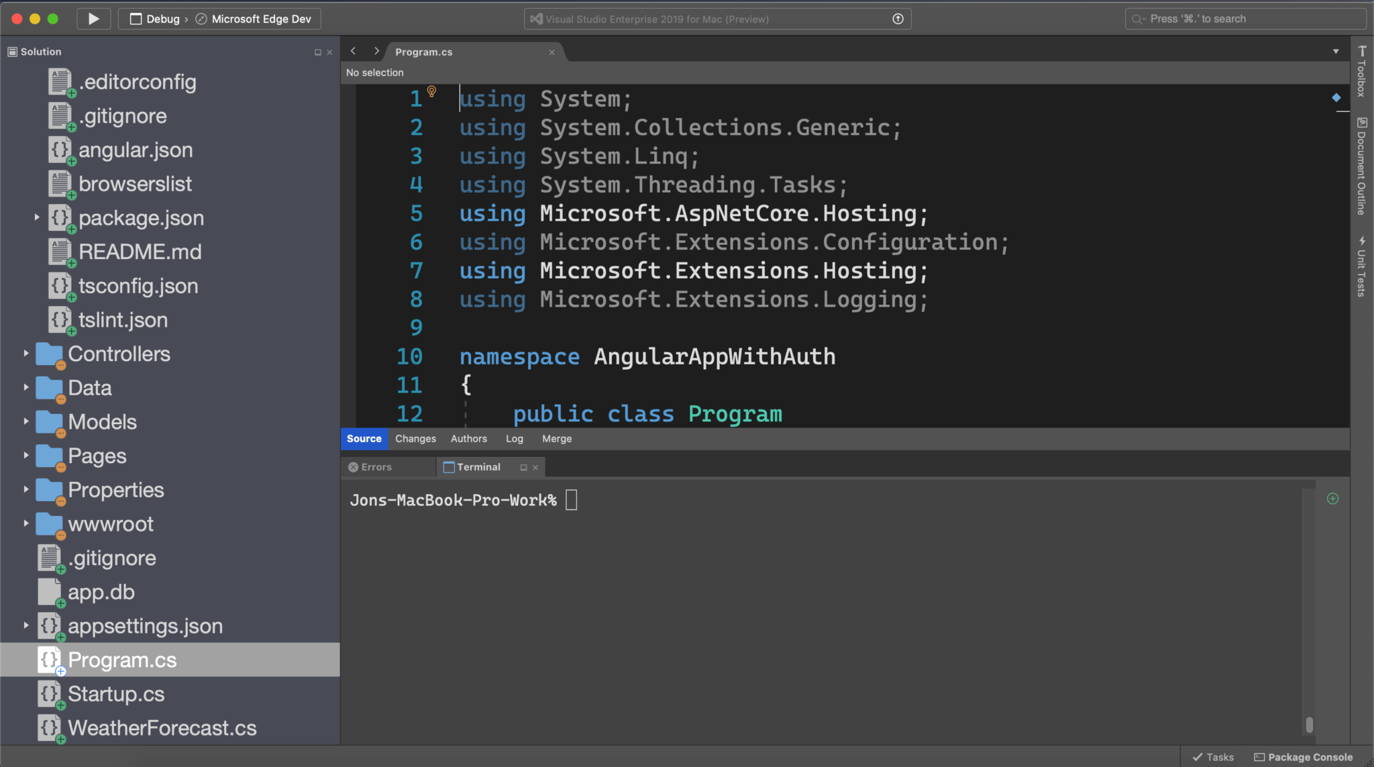
Task: Click the Terminal panel icon
Action: pyautogui.click(x=450, y=466)
